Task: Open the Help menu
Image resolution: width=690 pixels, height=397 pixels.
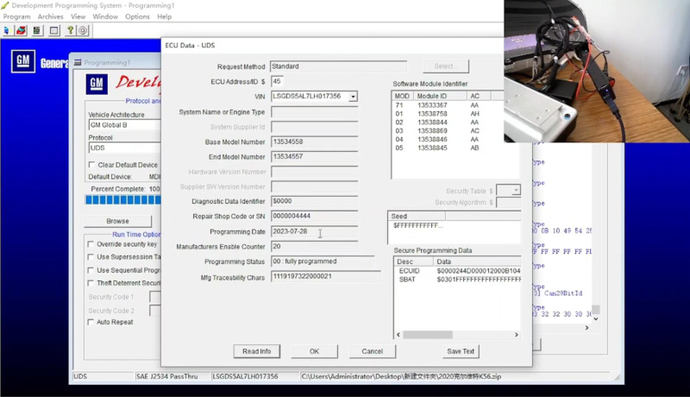Action: (x=164, y=16)
